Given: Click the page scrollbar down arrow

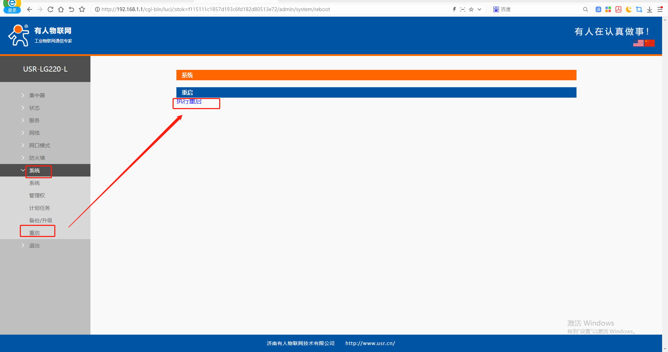Looking at the screenshot, I should click(x=665, y=349).
